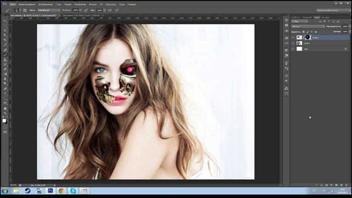Toggle lock all in Layers panel
The height and width of the screenshot is (198, 352).
coord(316,32)
